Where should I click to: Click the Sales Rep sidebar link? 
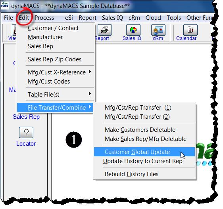click(x=26, y=117)
